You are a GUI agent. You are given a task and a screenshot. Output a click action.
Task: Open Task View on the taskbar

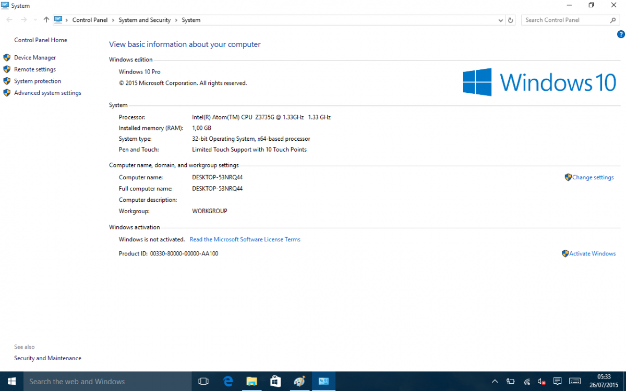point(203,381)
